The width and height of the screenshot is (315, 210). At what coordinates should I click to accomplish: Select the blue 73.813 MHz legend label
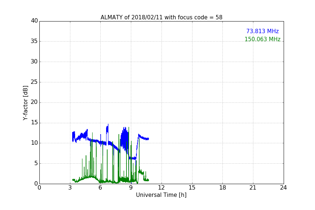coord(262,31)
